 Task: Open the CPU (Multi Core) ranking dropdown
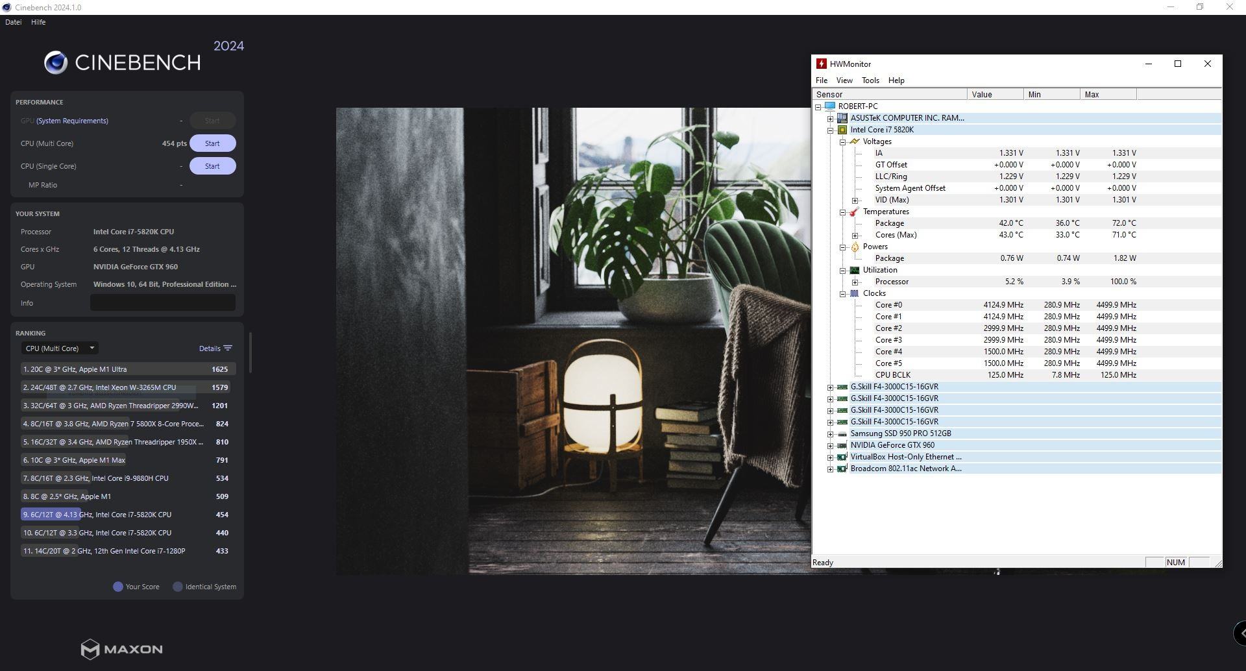tap(60, 348)
